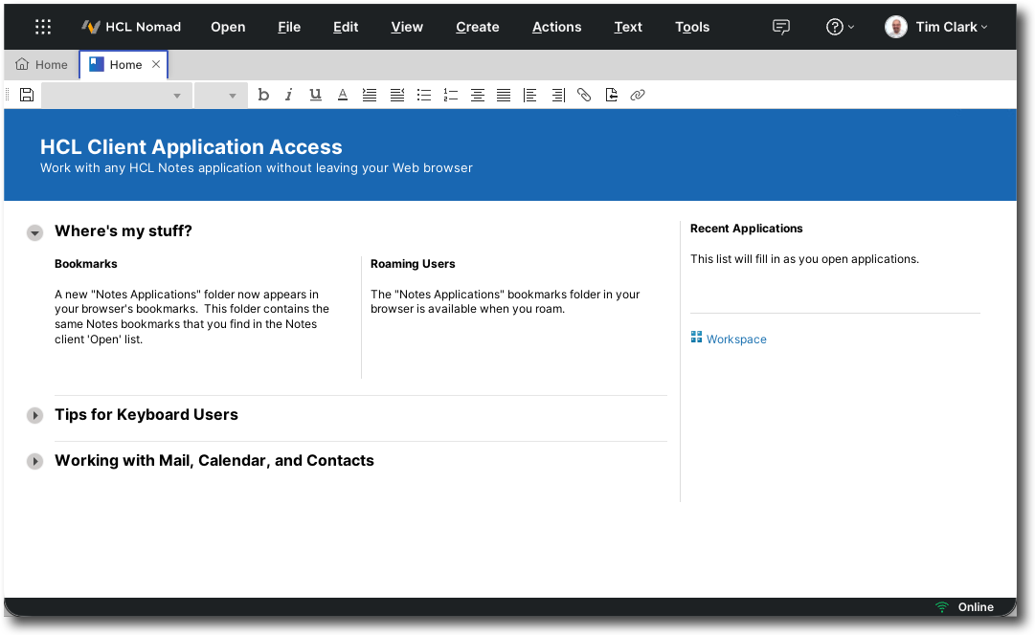Click the chain link icon in toolbar

point(638,95)
